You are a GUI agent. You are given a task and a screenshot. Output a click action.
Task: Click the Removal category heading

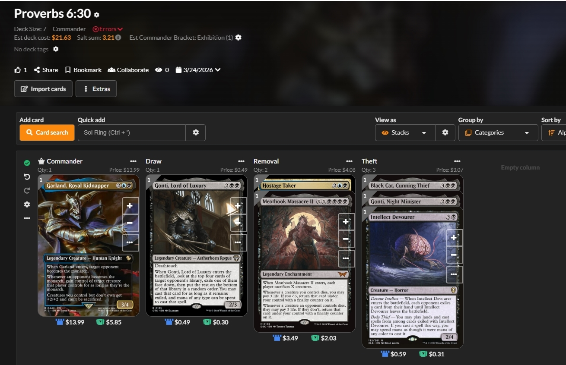pyautogui.click(x=266, y=161)
